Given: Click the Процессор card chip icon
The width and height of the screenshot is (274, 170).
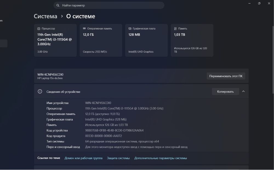Looking at the screenshot, I should point(39,29).
